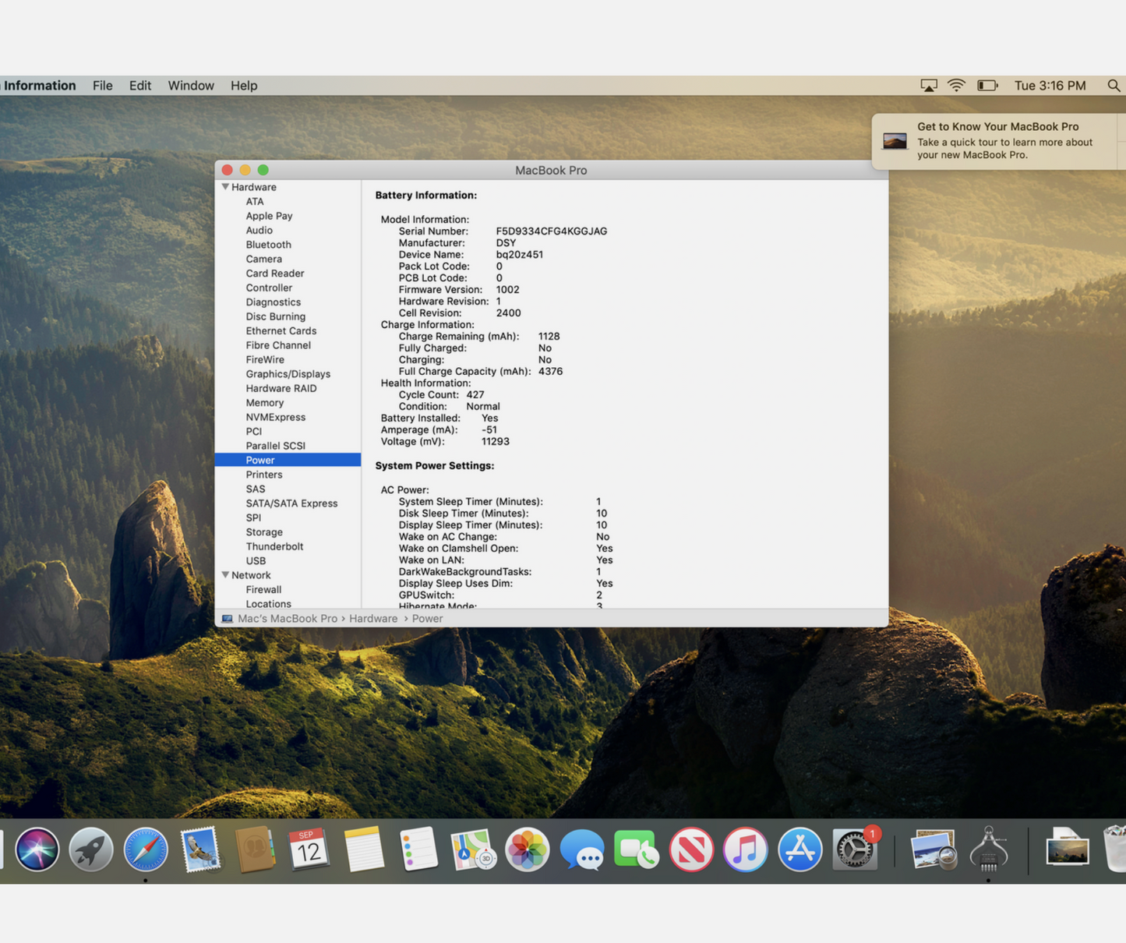Select Camera in the sidebar
1126x943 pixels.
(264, 260)
